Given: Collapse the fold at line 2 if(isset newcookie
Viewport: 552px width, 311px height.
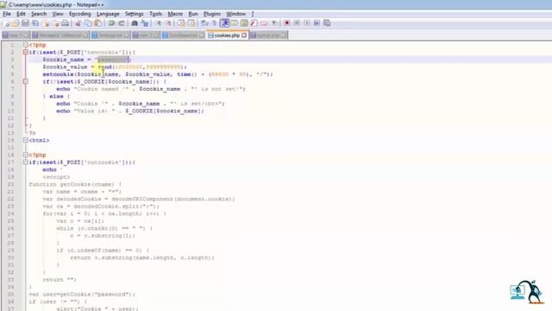Looking at the screenshot, I should 25,52.
